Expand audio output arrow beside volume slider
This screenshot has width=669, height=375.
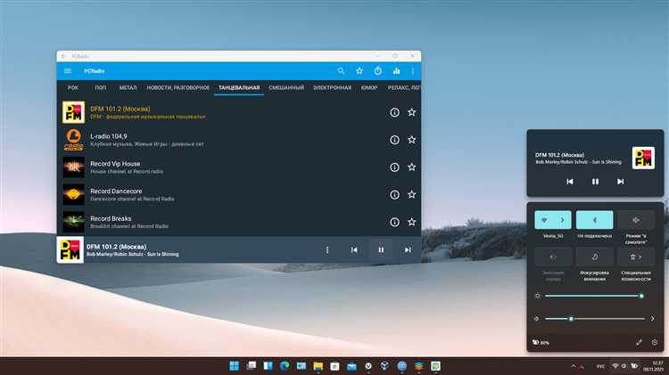pyautogui.click(x=652, y=318)
